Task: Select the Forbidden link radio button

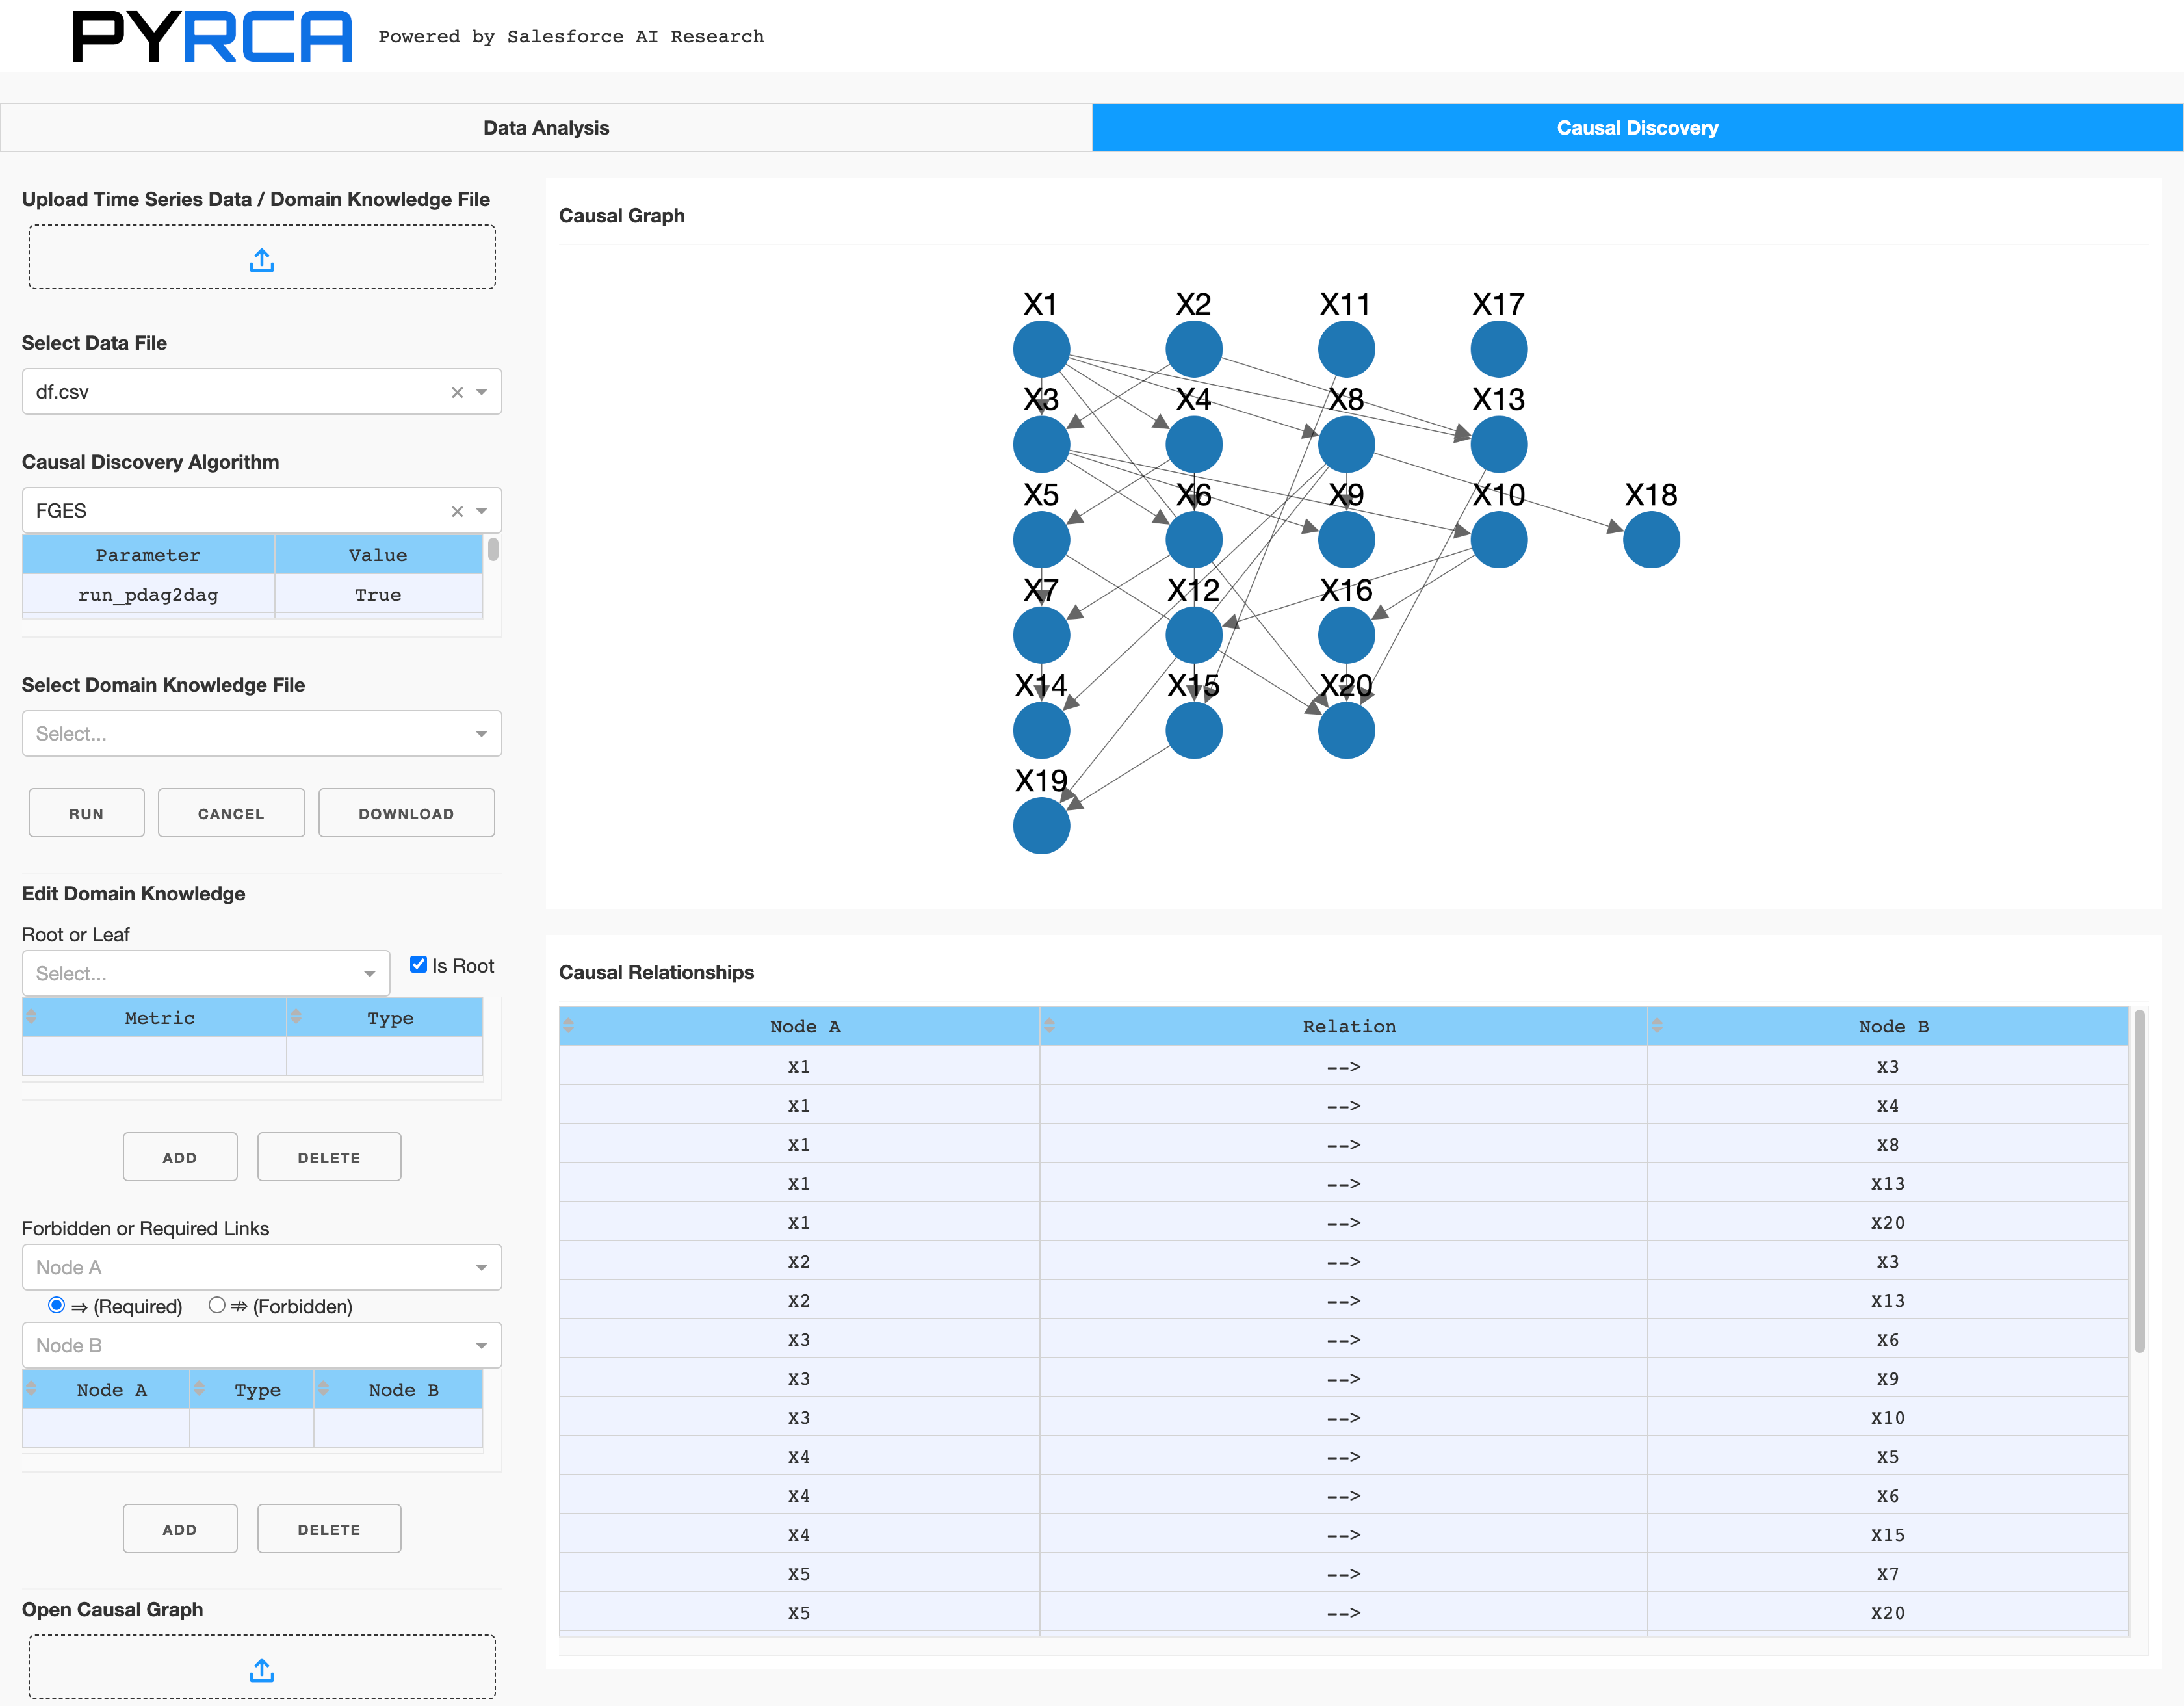Action: [x=216, y=1306]
